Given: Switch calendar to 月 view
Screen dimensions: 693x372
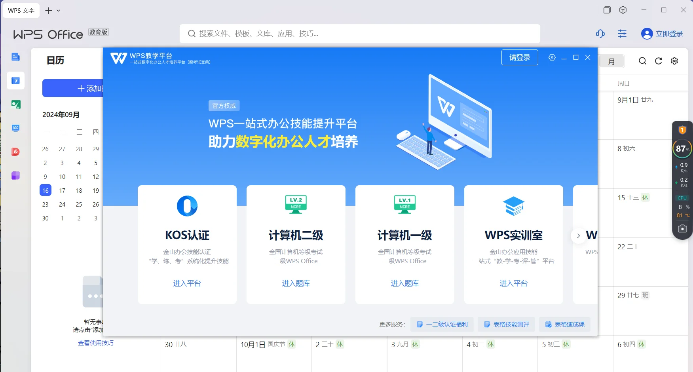Looking at the screenshot, I should 611,61.
